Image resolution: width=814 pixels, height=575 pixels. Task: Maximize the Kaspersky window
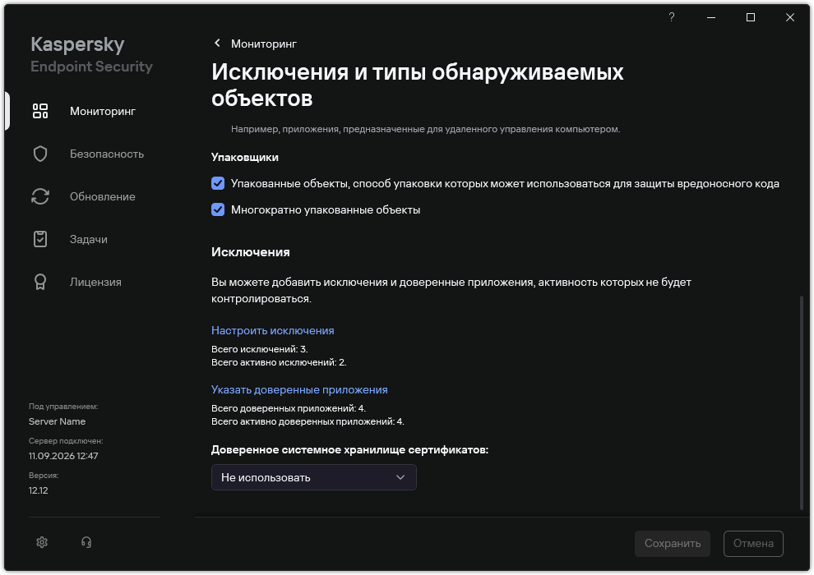751,17
